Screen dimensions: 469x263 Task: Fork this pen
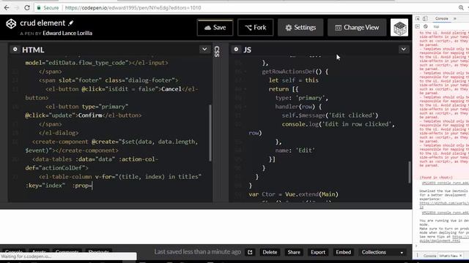(x=256, y=28)
